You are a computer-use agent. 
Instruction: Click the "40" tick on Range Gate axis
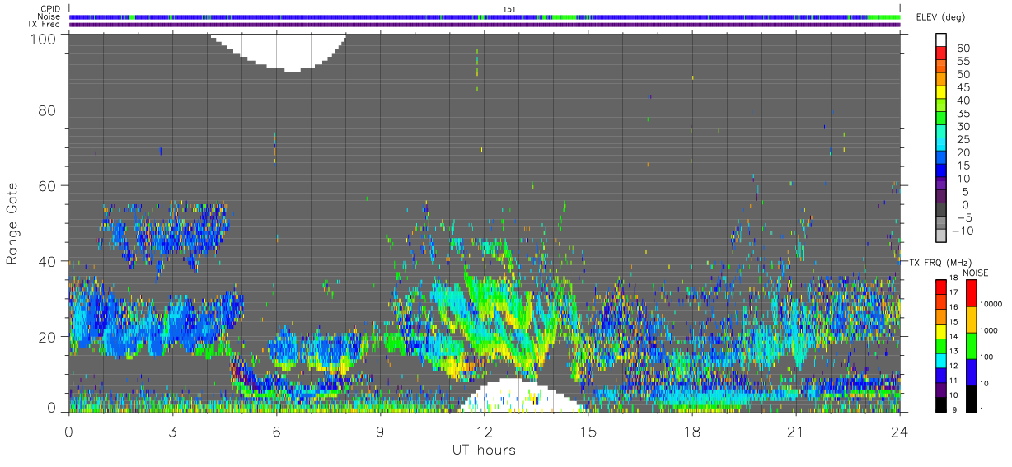tap(49, 261)
